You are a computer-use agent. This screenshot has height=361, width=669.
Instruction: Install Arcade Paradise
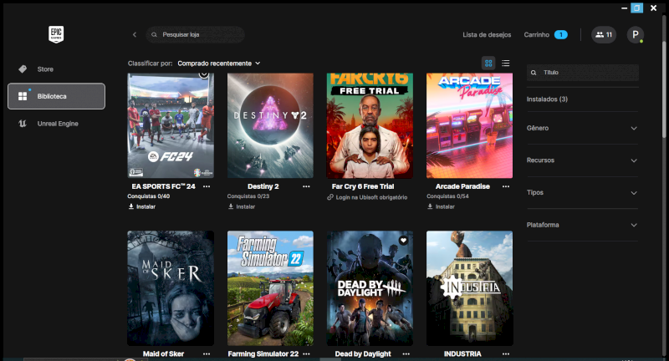pyautogui.click(x=441, y=206)
